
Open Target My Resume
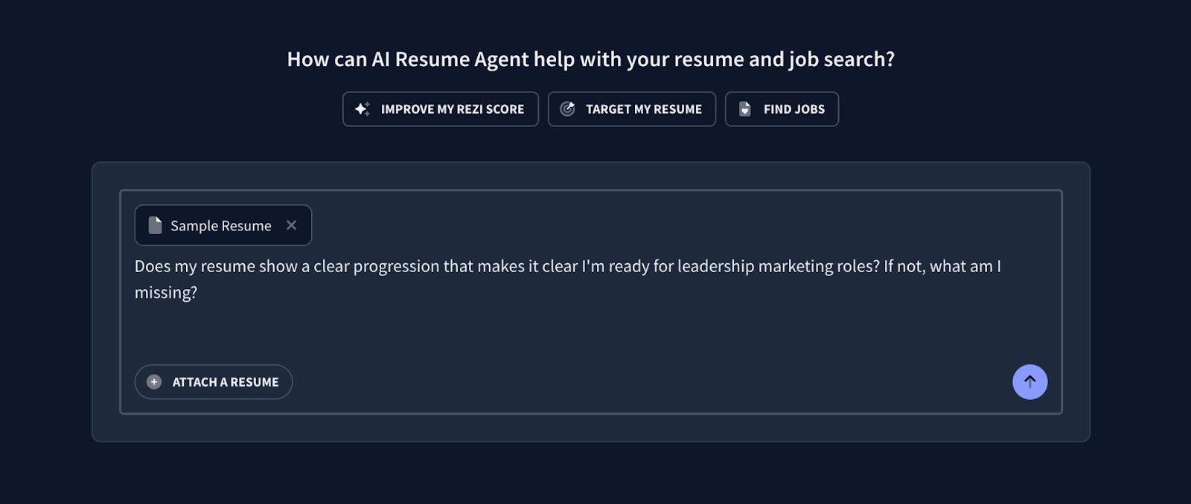[x=631, y=109]
